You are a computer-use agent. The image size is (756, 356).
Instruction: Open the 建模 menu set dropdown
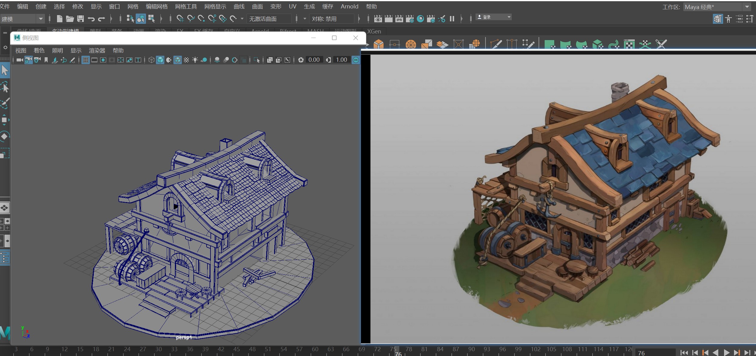[22, 19]
